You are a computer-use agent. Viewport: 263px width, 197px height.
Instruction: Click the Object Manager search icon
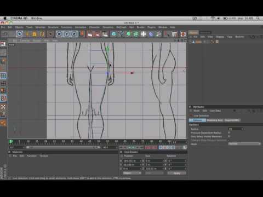252,37
